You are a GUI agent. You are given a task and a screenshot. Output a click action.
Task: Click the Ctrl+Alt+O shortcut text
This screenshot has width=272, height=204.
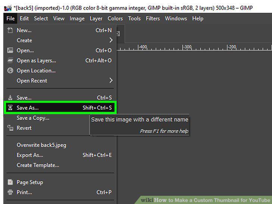coord(98,60)
